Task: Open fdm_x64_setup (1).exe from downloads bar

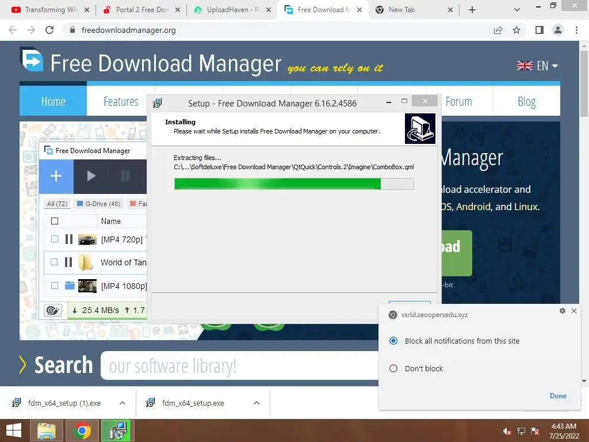Action: point(64,403)
